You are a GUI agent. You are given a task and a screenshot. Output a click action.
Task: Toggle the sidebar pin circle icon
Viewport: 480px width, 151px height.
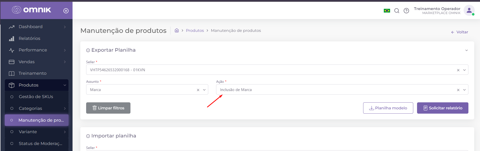[66, 11]
